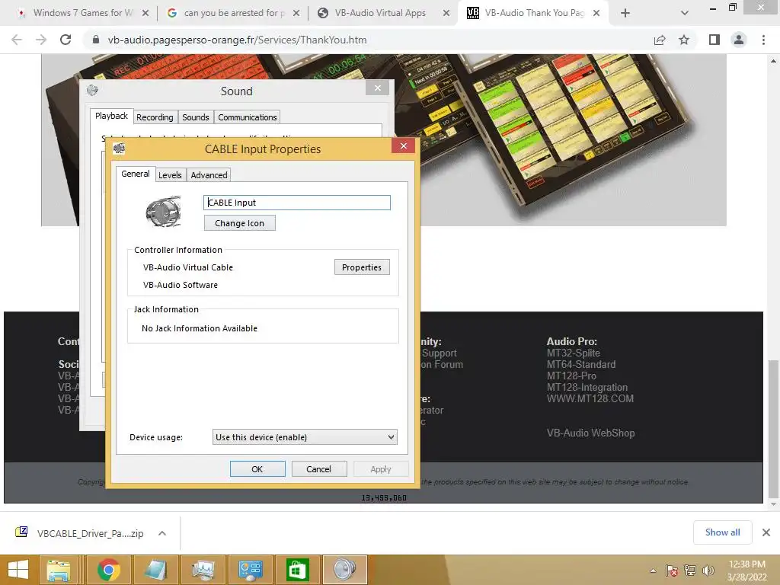
Task: Click the page vertical scrollbar thumb
Action: (773, 429)
